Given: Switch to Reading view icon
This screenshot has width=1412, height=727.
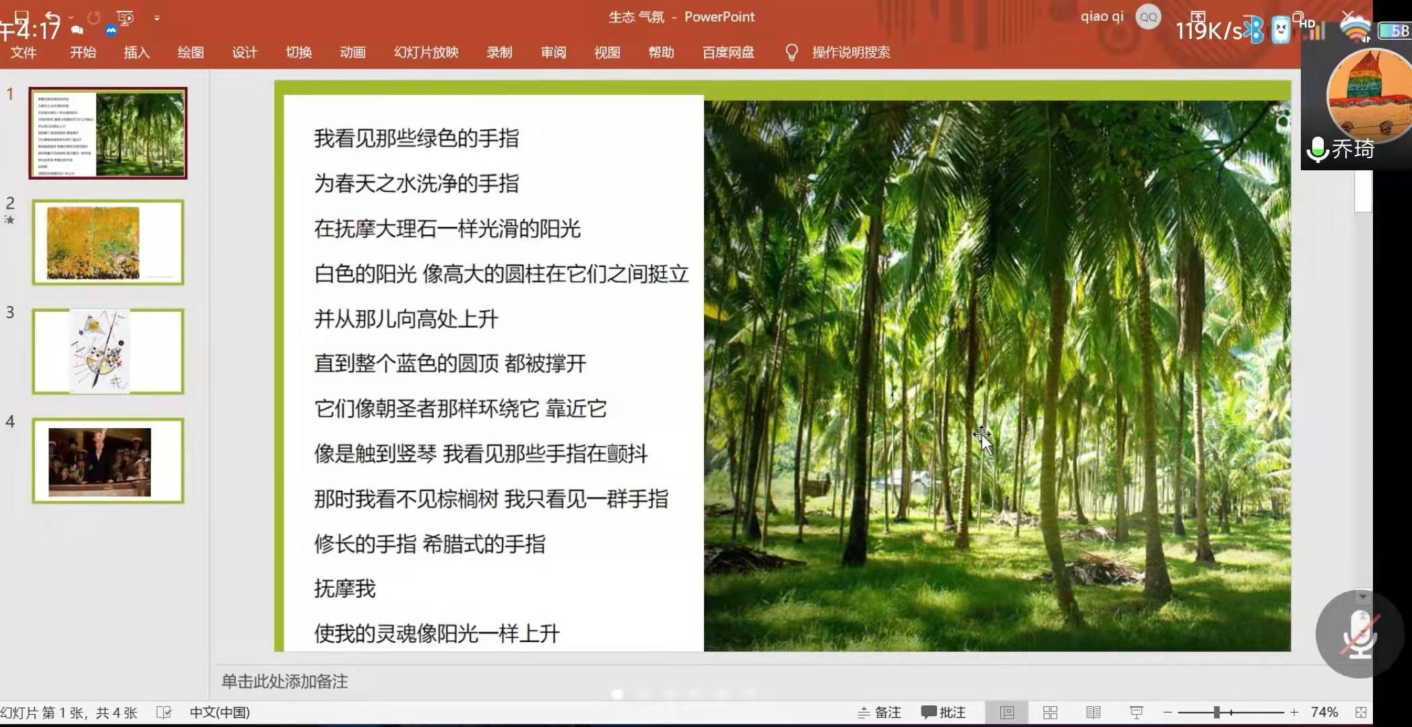Looking at the screenshot, I should 1093,712.
